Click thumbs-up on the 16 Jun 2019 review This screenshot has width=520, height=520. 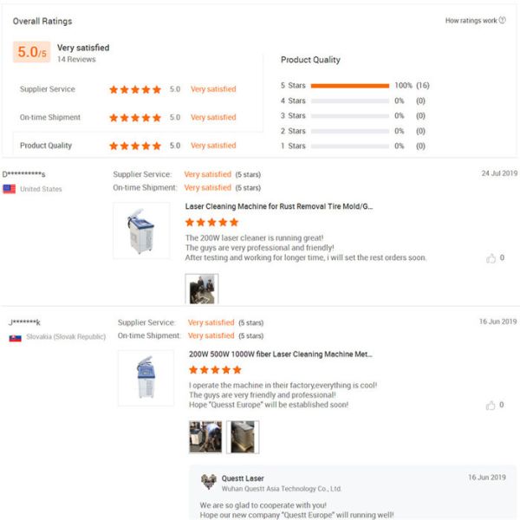(491, 405)
